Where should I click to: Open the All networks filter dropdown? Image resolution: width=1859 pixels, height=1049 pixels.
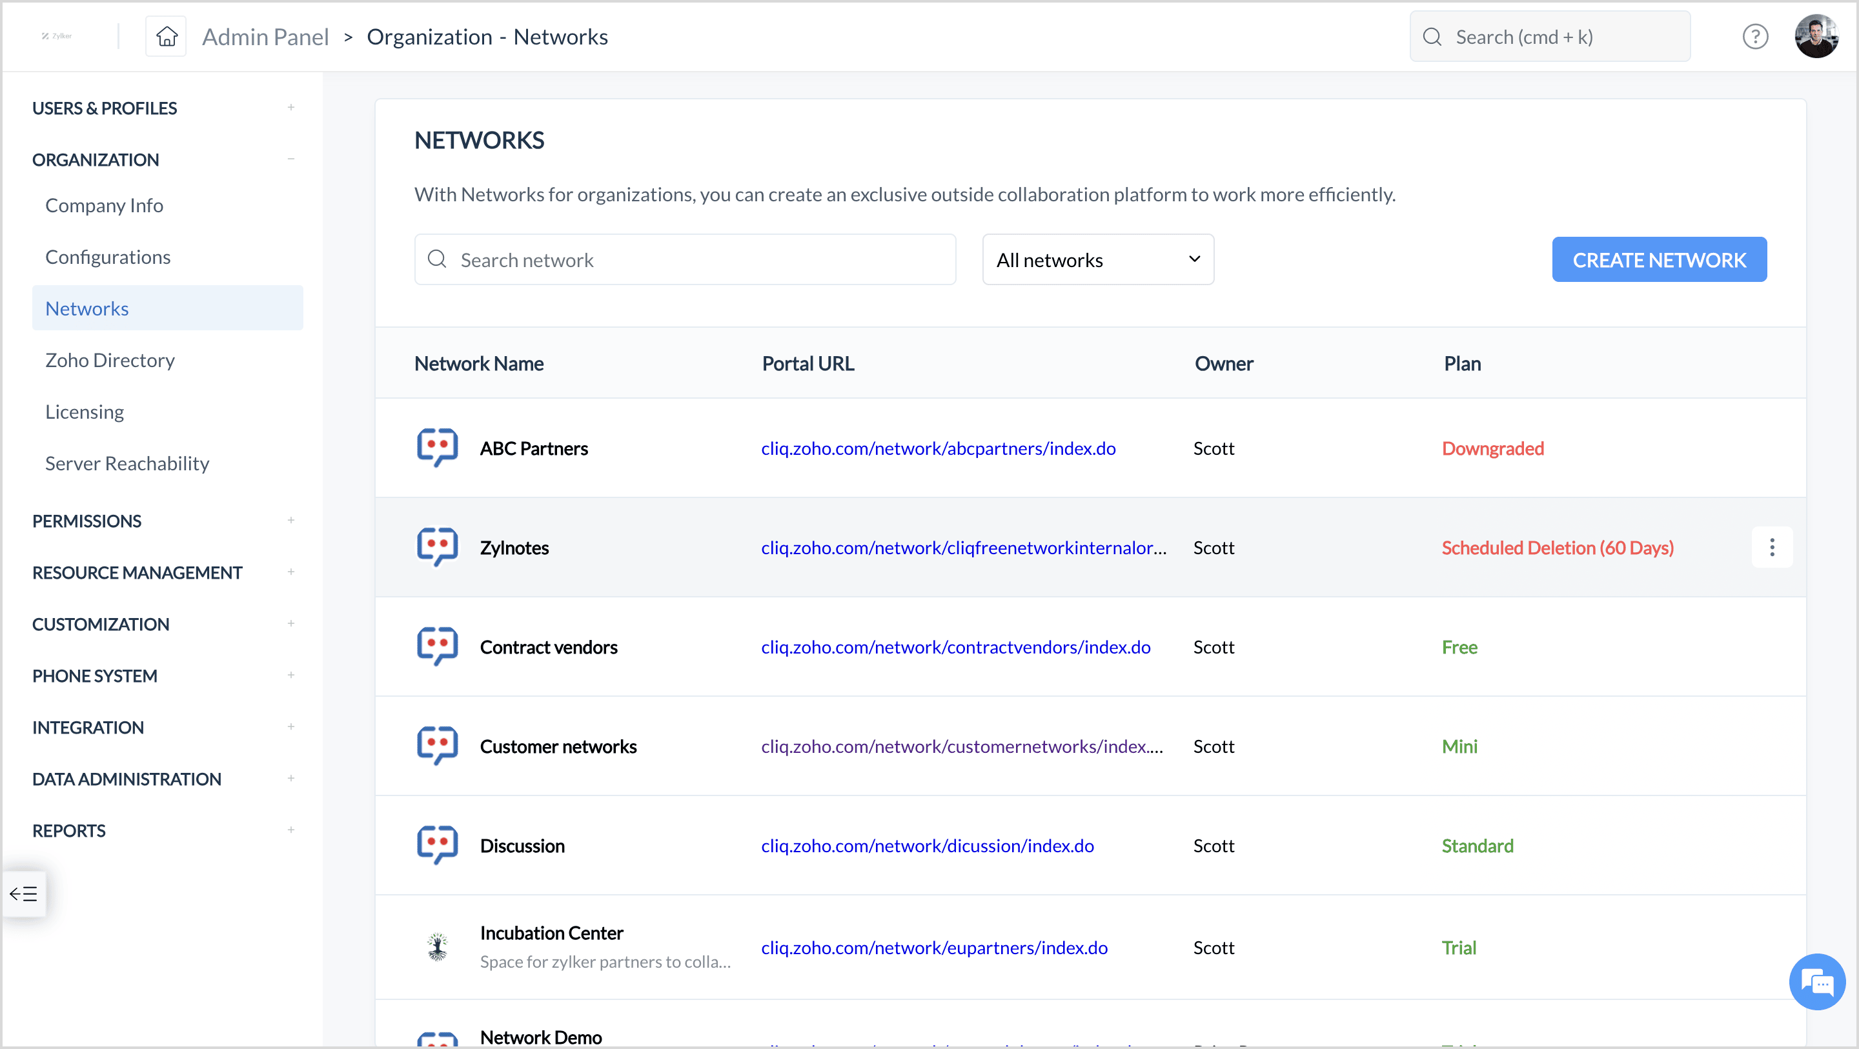click(x=1097, y=259)
